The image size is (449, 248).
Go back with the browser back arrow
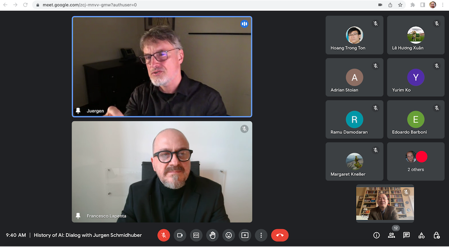coord(5,5)
